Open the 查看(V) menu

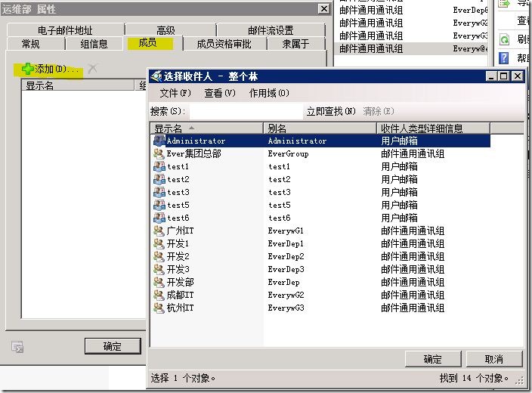218,93
